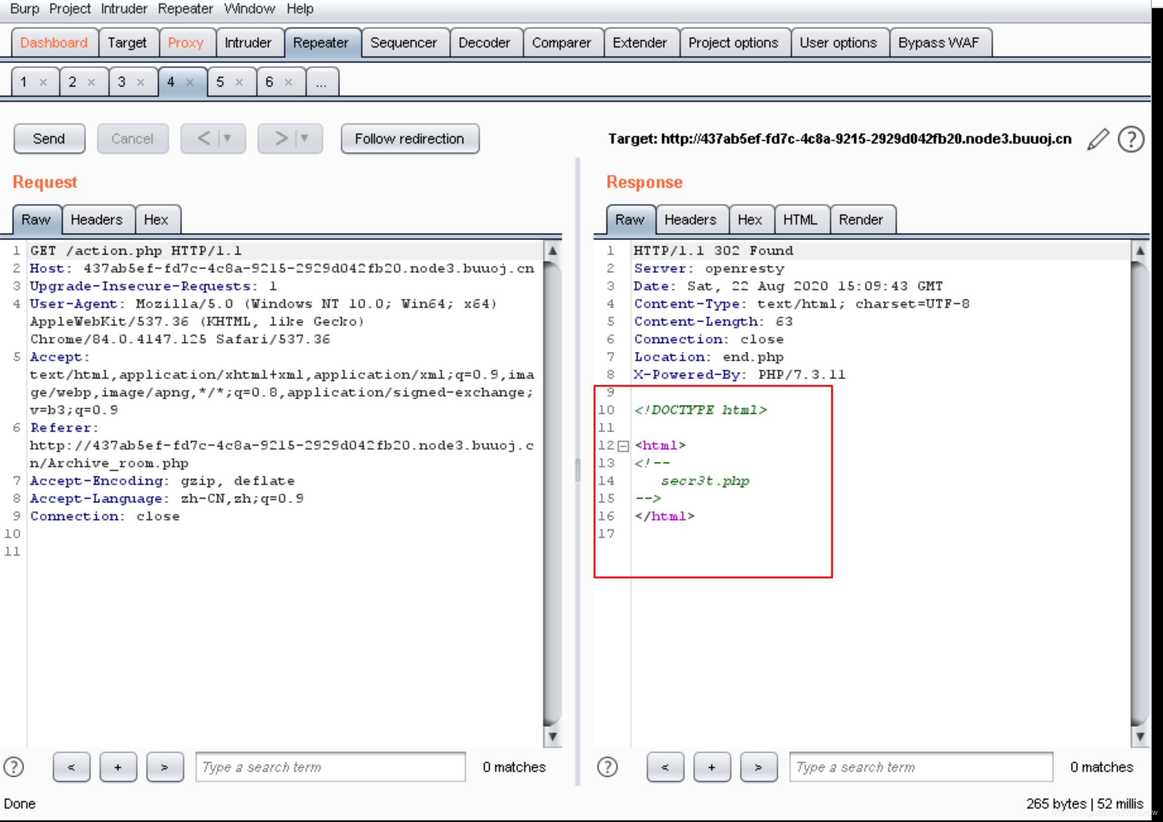
Task: Click the Hex view icon in Request
Action: point(156,220)
